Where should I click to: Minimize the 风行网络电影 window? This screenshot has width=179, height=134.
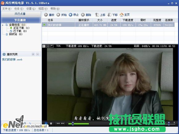pos(169,3)
